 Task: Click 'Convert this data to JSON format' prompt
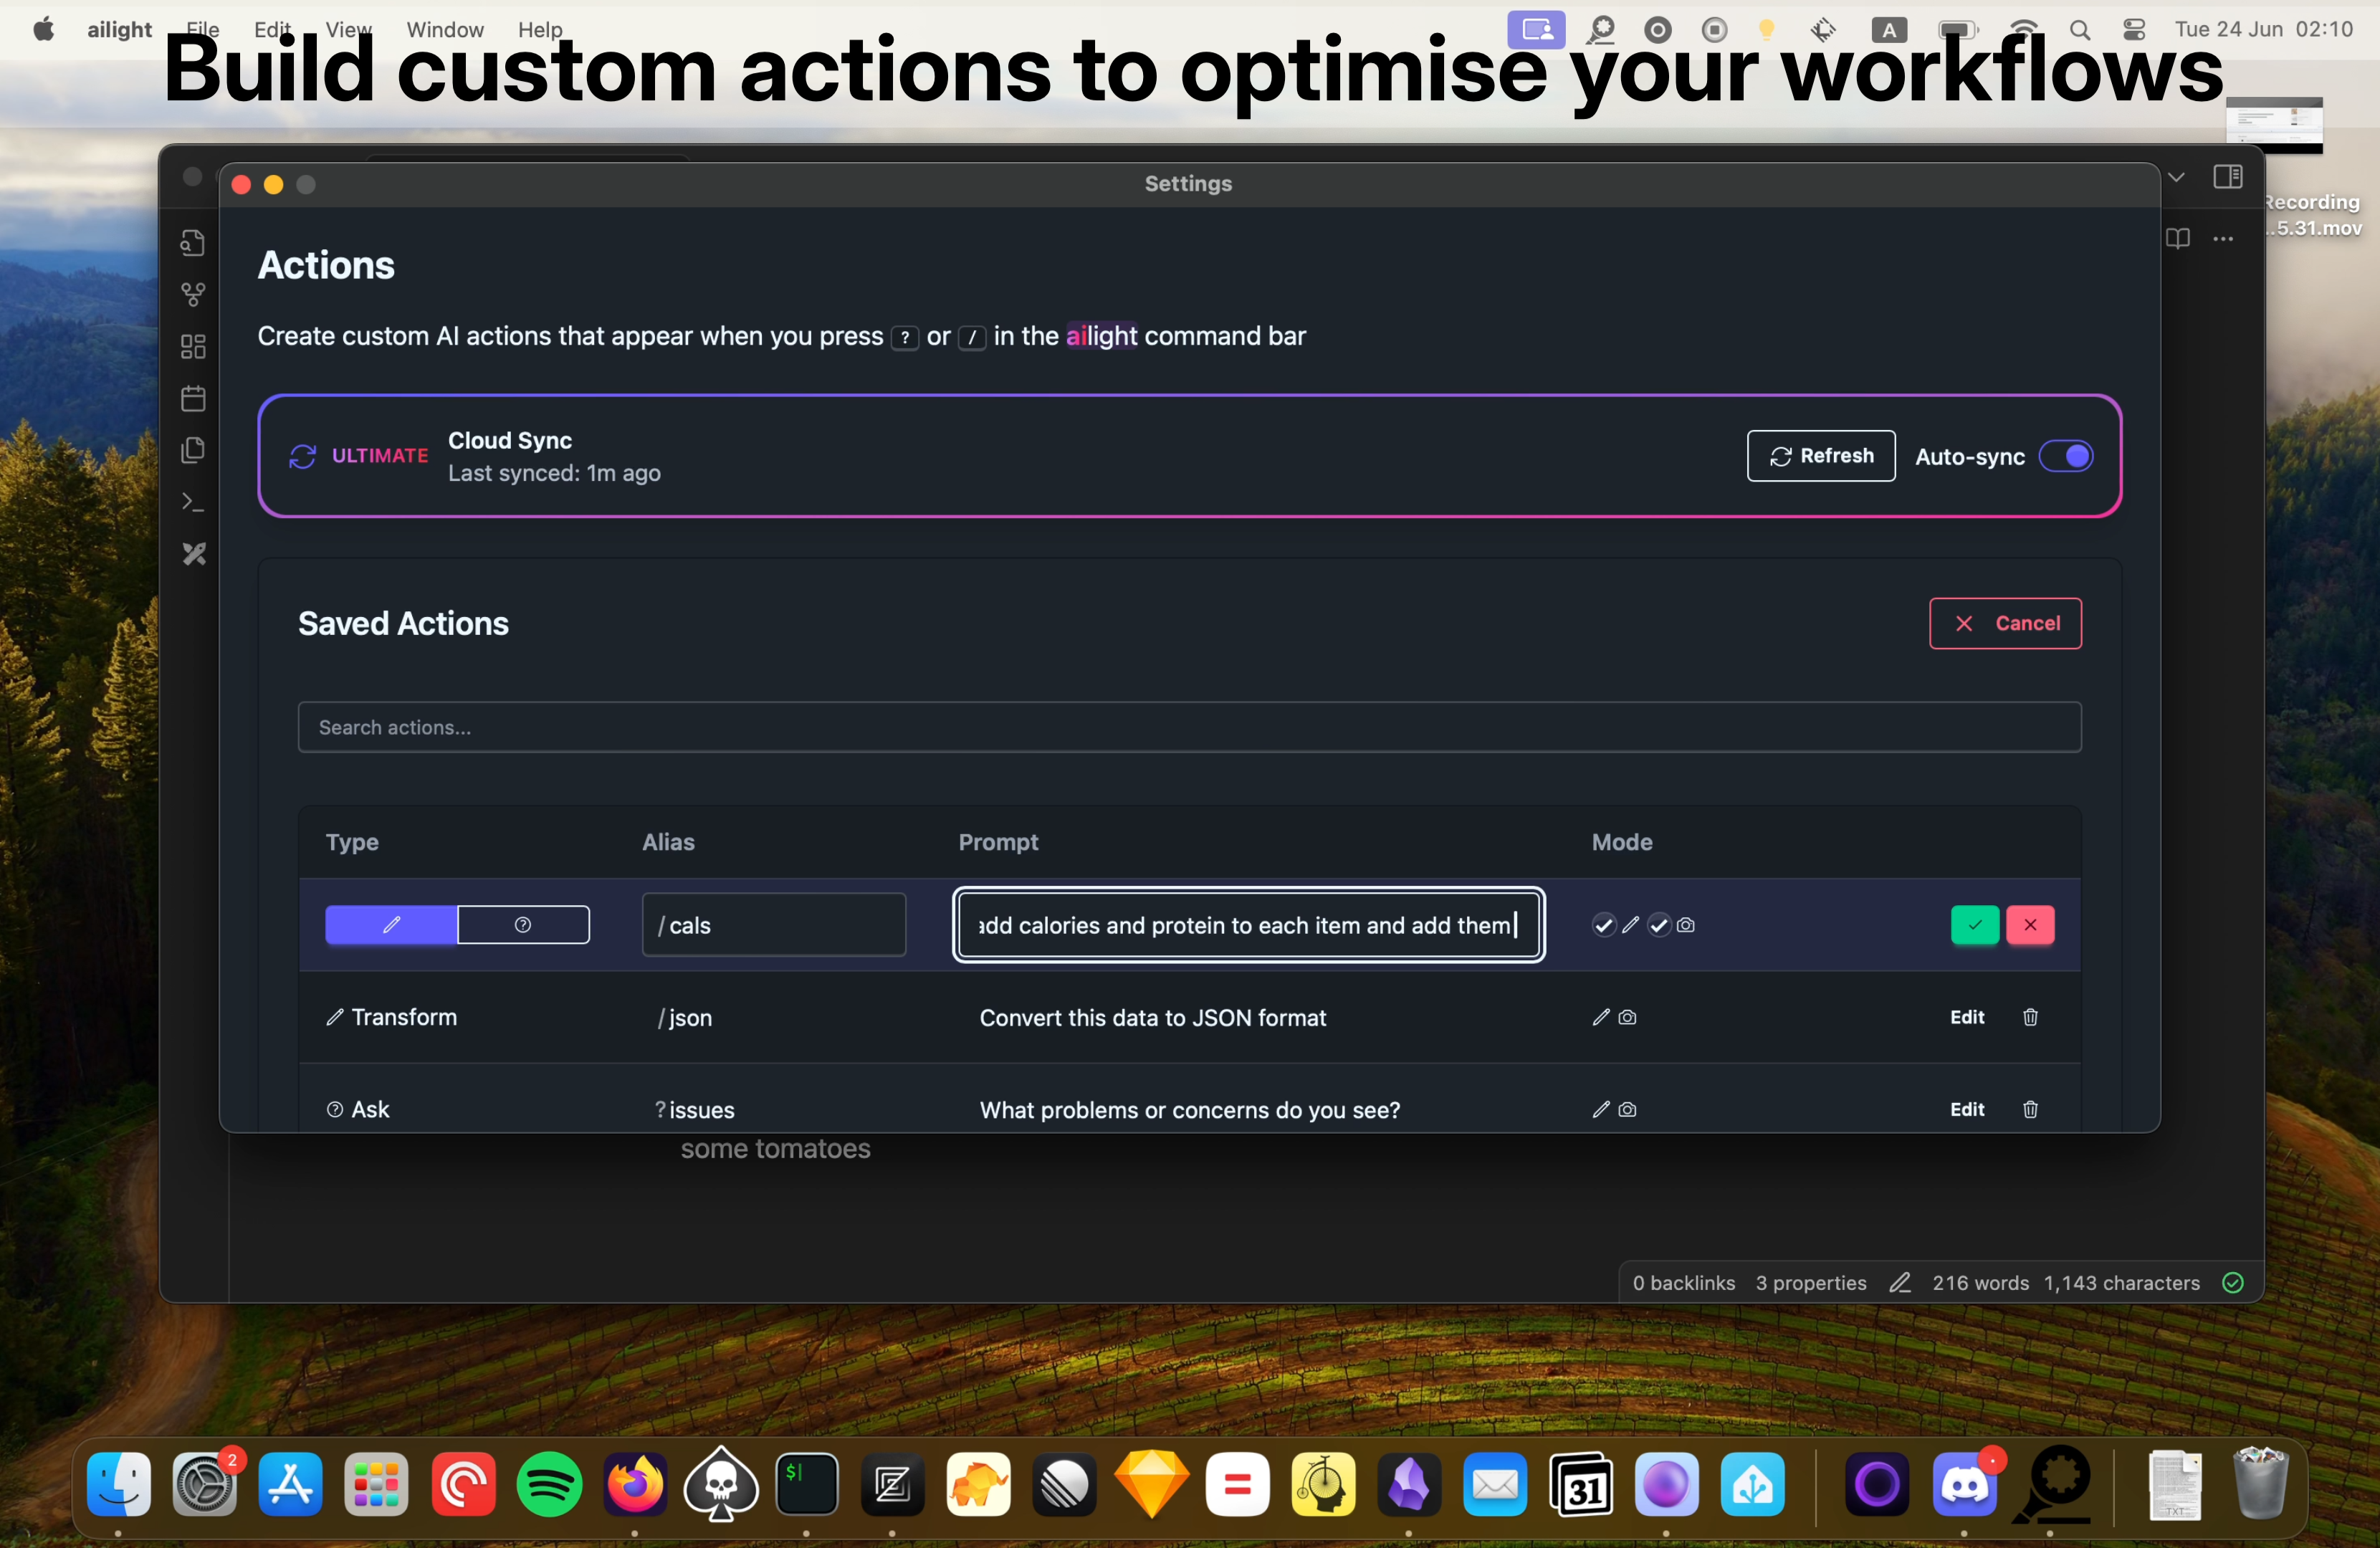pyautogui.click(x=1153, y=1018)
